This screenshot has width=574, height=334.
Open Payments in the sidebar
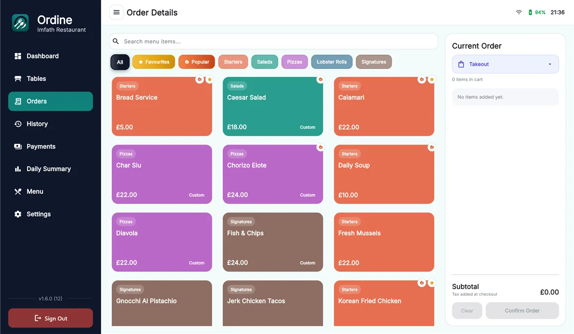point(50,147)
